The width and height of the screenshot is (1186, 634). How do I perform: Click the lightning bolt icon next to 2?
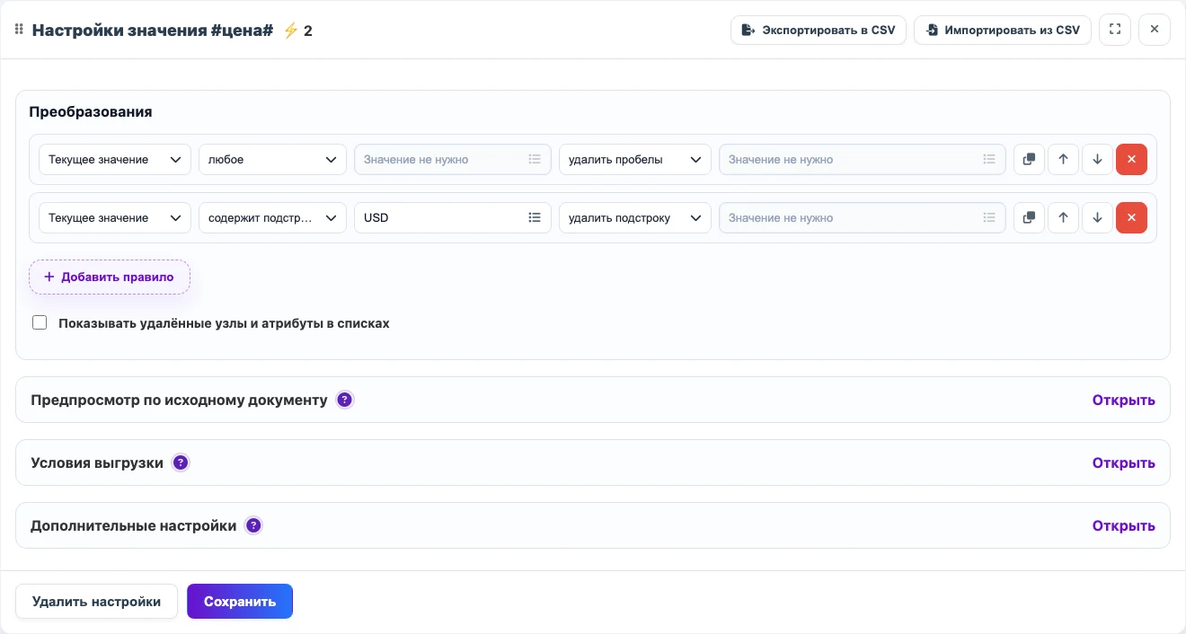290,31
